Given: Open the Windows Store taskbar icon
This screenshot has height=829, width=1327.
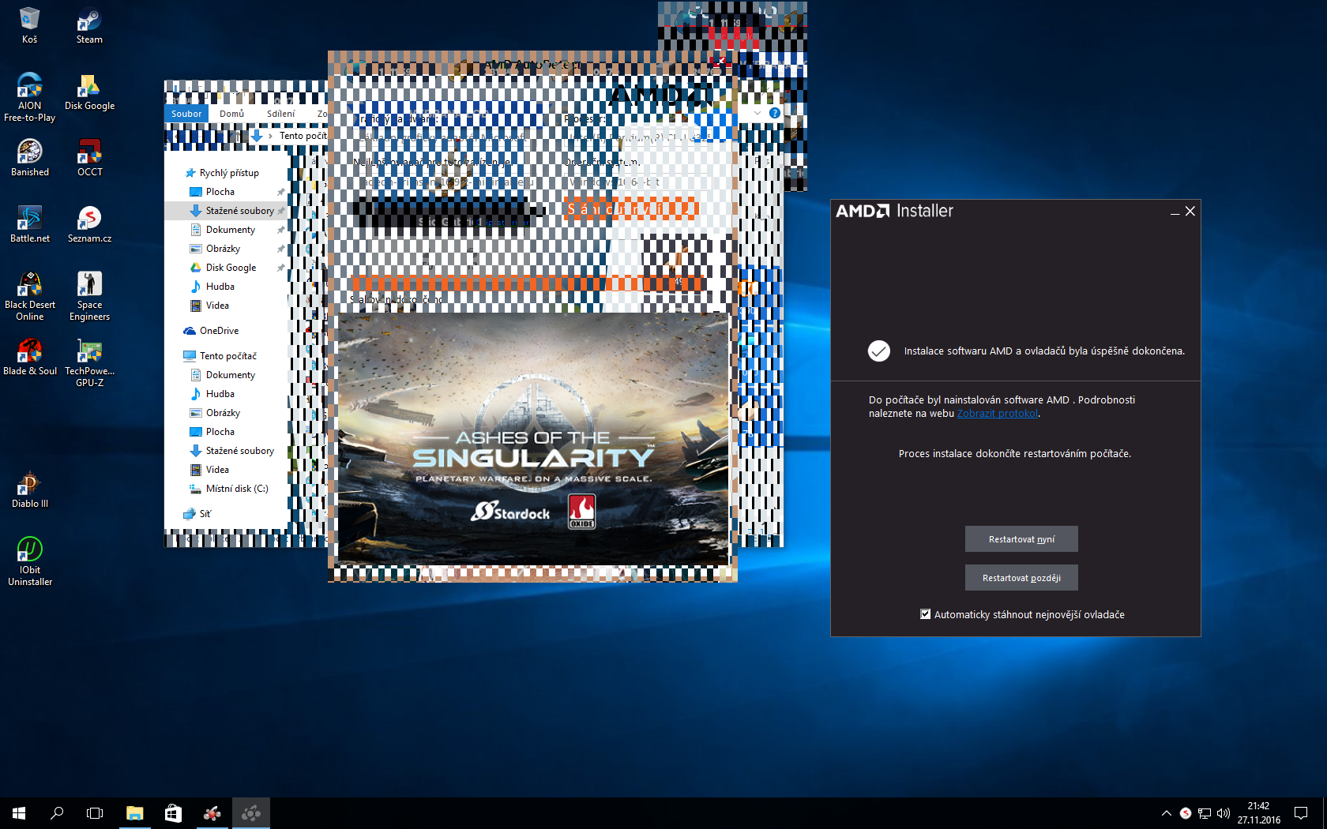Looking at the screenshot, I should (x=173, y=813).
